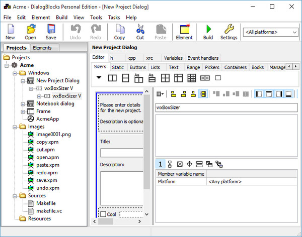Toggle the bottom border option button

point(289,94)
